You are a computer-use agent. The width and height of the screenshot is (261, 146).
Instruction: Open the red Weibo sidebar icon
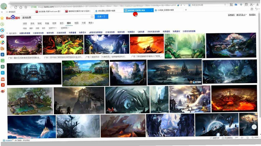tap(3, 91)
